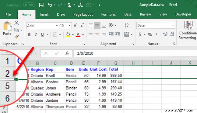The image size is (197, 113).
Task: Click the Touch/Mouse mode icon
Action: (x=69, y=5)
